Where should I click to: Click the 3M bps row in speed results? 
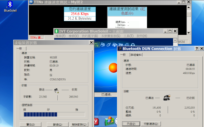point(122,25)
